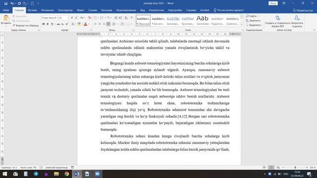
Task: Open the Вставка (Insert) tab
Action: [x=32, y=10]
